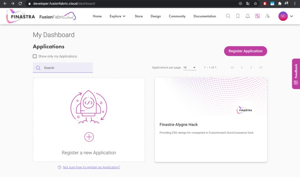
Task: Open the Documentation menu item
Action: (x=205, y=16)
